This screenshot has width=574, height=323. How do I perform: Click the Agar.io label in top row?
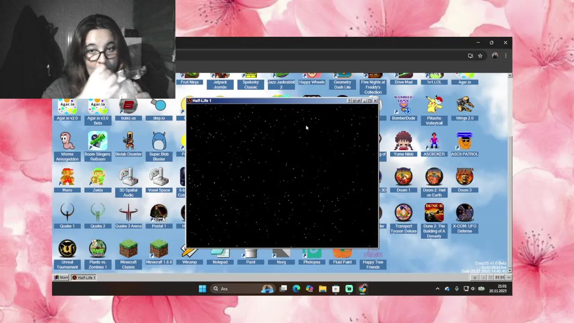[465, 82]
